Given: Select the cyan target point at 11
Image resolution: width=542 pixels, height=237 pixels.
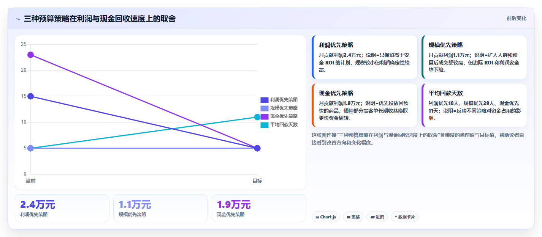Looking at the screenshot, I should [257, 117].
